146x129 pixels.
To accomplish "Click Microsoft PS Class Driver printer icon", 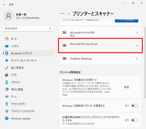I will pyautogui.click(x=65, y=45).
